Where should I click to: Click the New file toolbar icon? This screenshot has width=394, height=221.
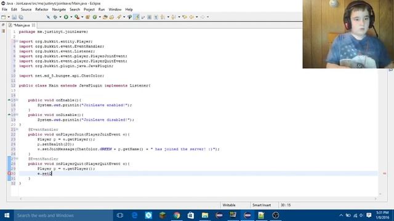4,17
